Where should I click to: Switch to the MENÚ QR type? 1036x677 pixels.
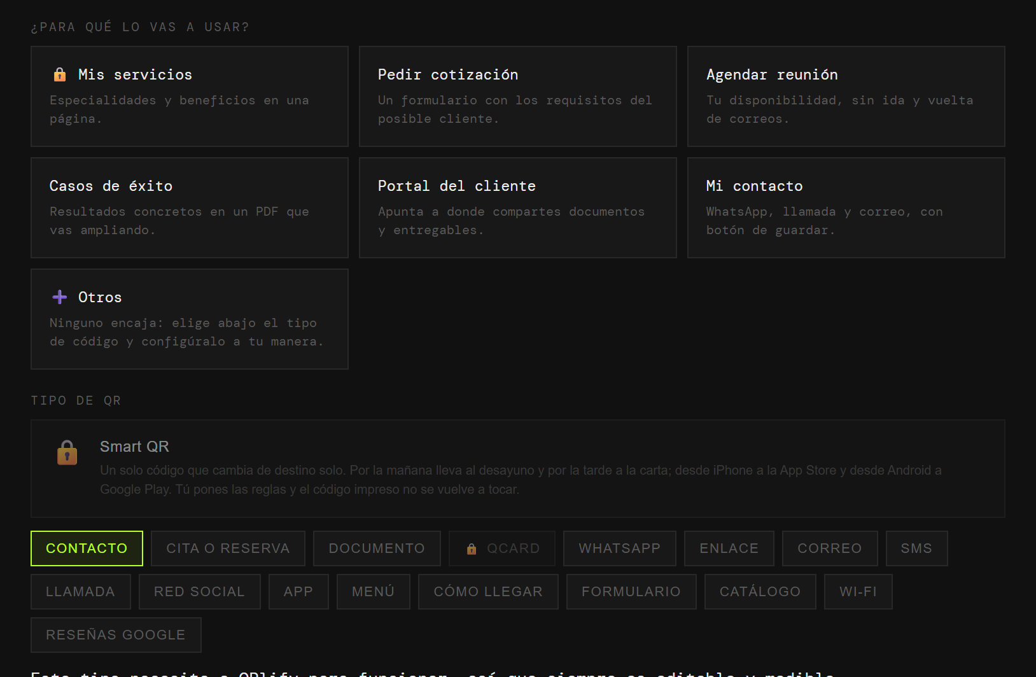tap(374, 592)
